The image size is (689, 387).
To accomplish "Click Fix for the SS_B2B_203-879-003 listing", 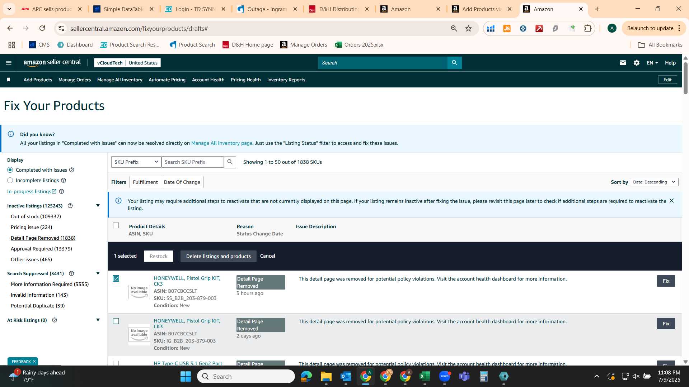I will [666, 281].
